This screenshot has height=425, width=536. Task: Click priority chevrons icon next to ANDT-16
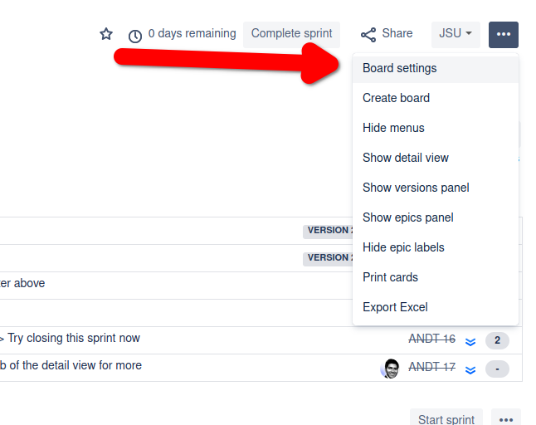pos(470,341)
